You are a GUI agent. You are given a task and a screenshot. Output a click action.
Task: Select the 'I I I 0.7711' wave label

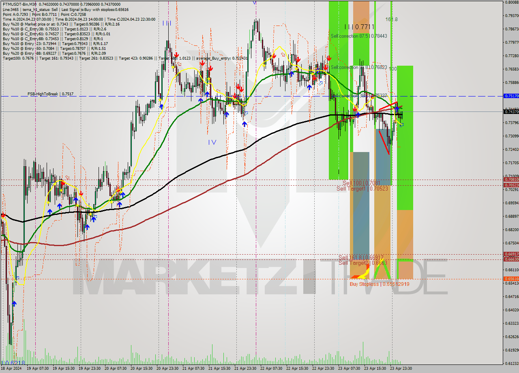pyautogui.click(x=359, y=27)
